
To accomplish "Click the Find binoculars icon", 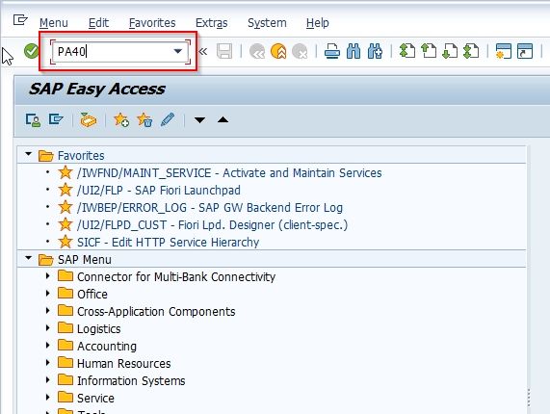I will click(354, 52).
